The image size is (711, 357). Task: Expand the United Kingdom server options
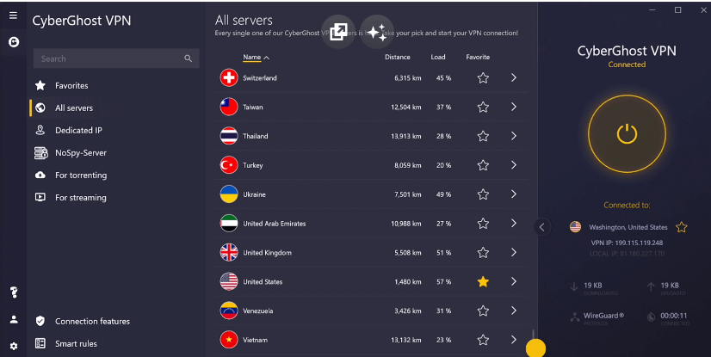point(513,253)
